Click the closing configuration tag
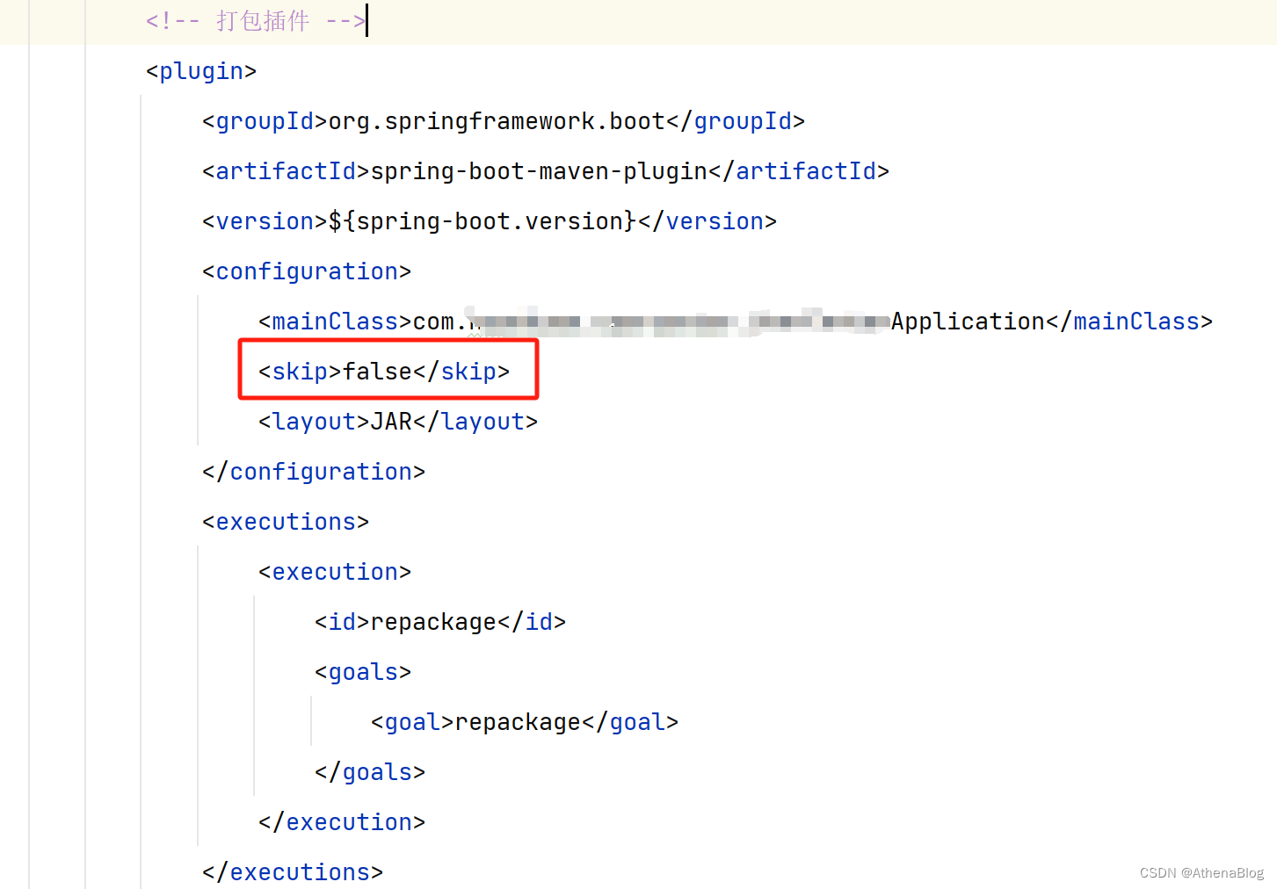The height and width of the screenshot is (889, 1277). coord(312,471)
